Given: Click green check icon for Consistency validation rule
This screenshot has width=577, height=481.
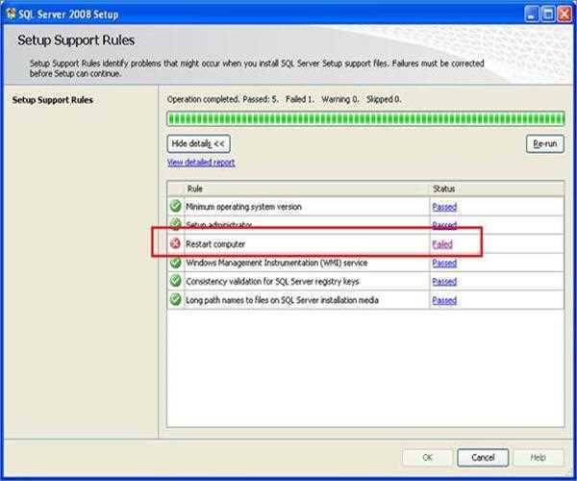Looking at the screenshot, I should coord(175,281).
